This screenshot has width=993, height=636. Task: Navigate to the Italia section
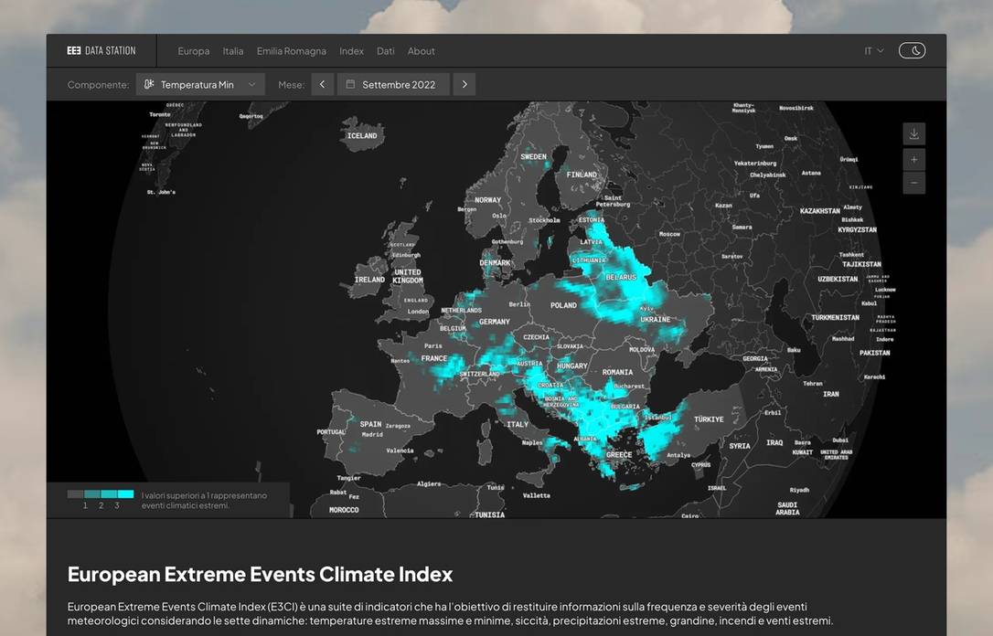click(233, 51)
